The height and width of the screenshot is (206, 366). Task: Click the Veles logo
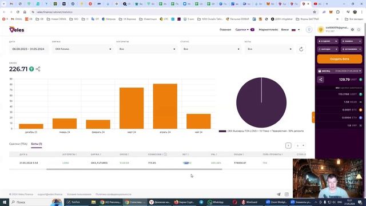click(x=17, y=30)
